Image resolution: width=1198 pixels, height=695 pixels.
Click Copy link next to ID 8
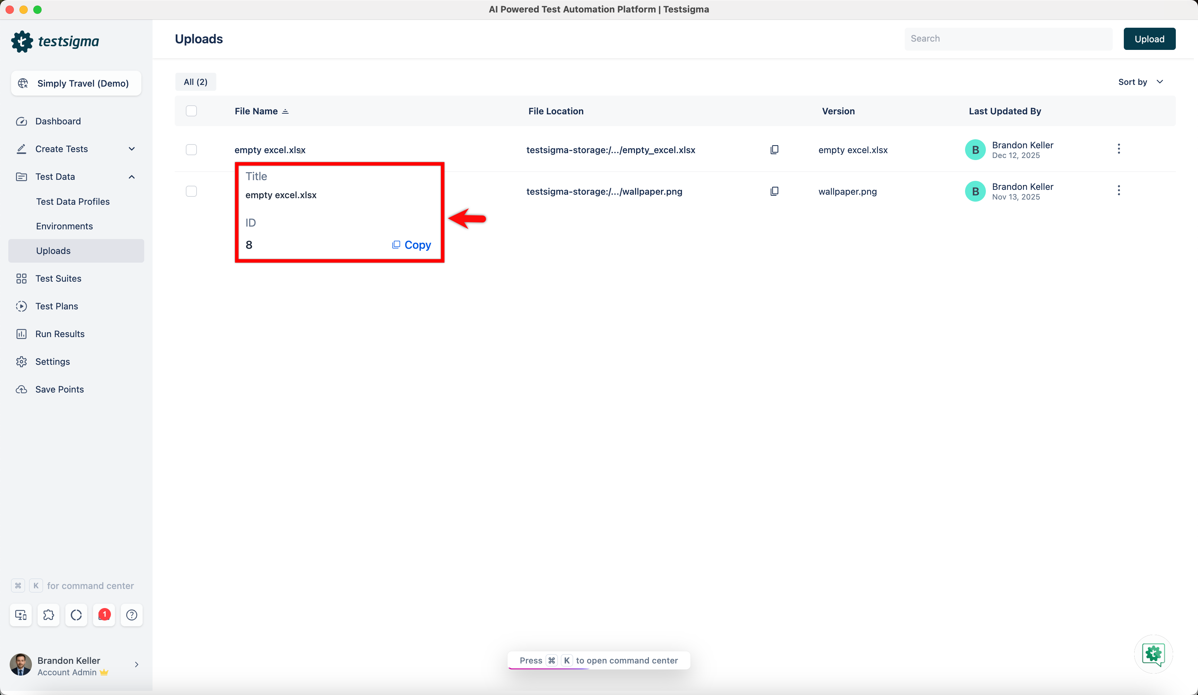(x=411, y=245)
